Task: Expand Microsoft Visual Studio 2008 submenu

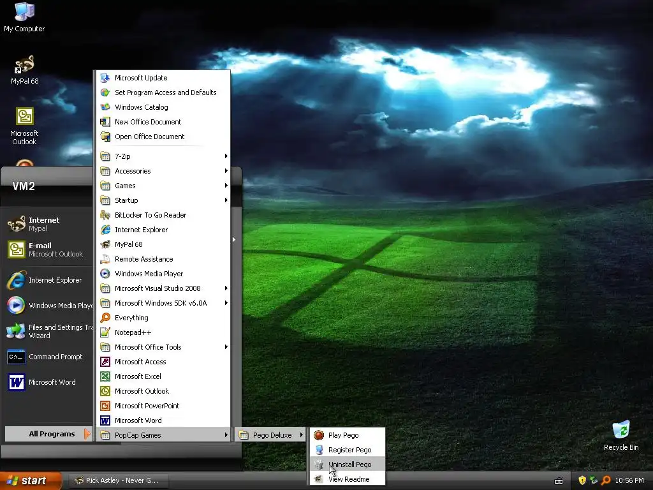Action: (x=163, y=288)
